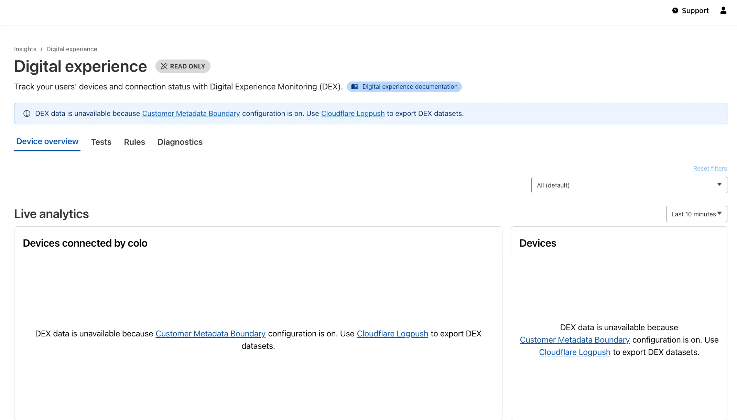737x420 pixels.
Task: Click the book icon on documentation badge
Action: (x=356, y=86)
